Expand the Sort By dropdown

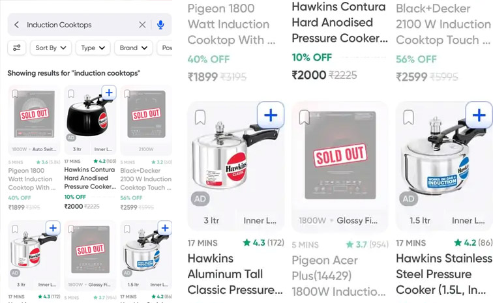coord(51,48)
